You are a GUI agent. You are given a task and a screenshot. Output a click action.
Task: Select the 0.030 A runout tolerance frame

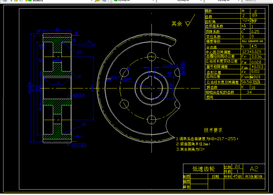point(79,145)
